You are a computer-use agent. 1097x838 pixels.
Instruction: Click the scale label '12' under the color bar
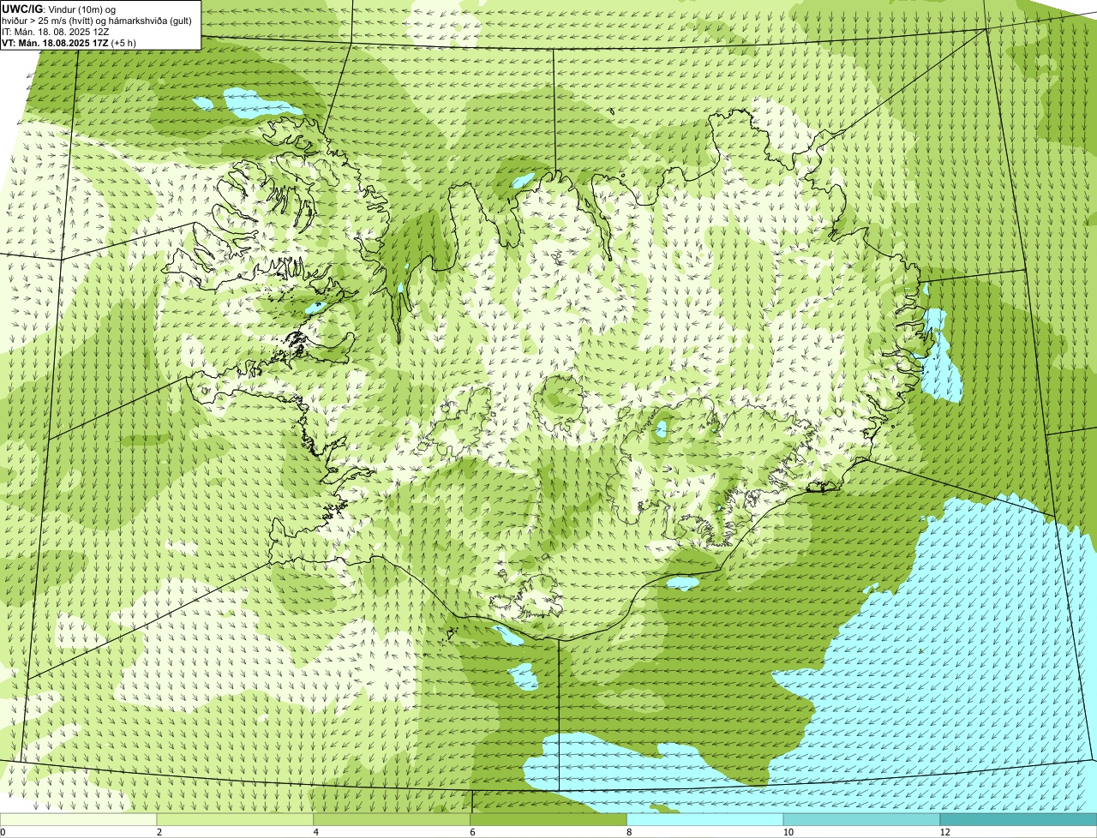[944, 832]
